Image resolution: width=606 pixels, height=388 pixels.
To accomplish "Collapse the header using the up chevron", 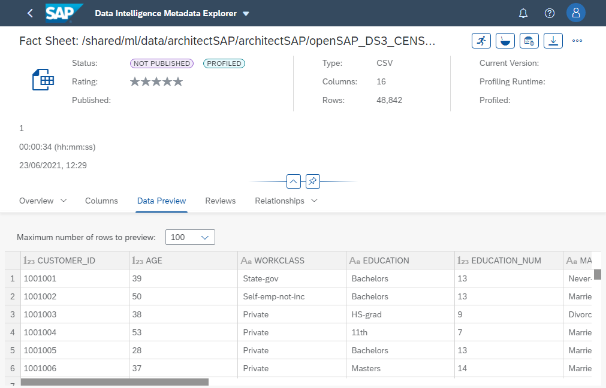I will tap(293, 181).
